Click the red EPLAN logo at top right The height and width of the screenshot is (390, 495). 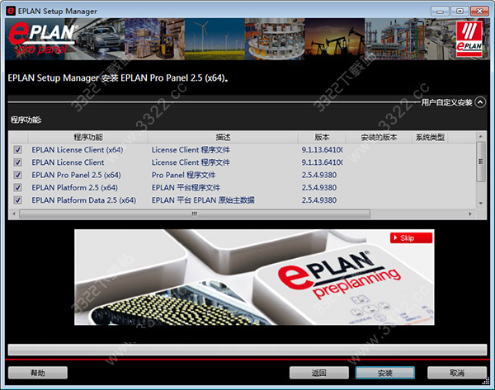pos(469,39)
